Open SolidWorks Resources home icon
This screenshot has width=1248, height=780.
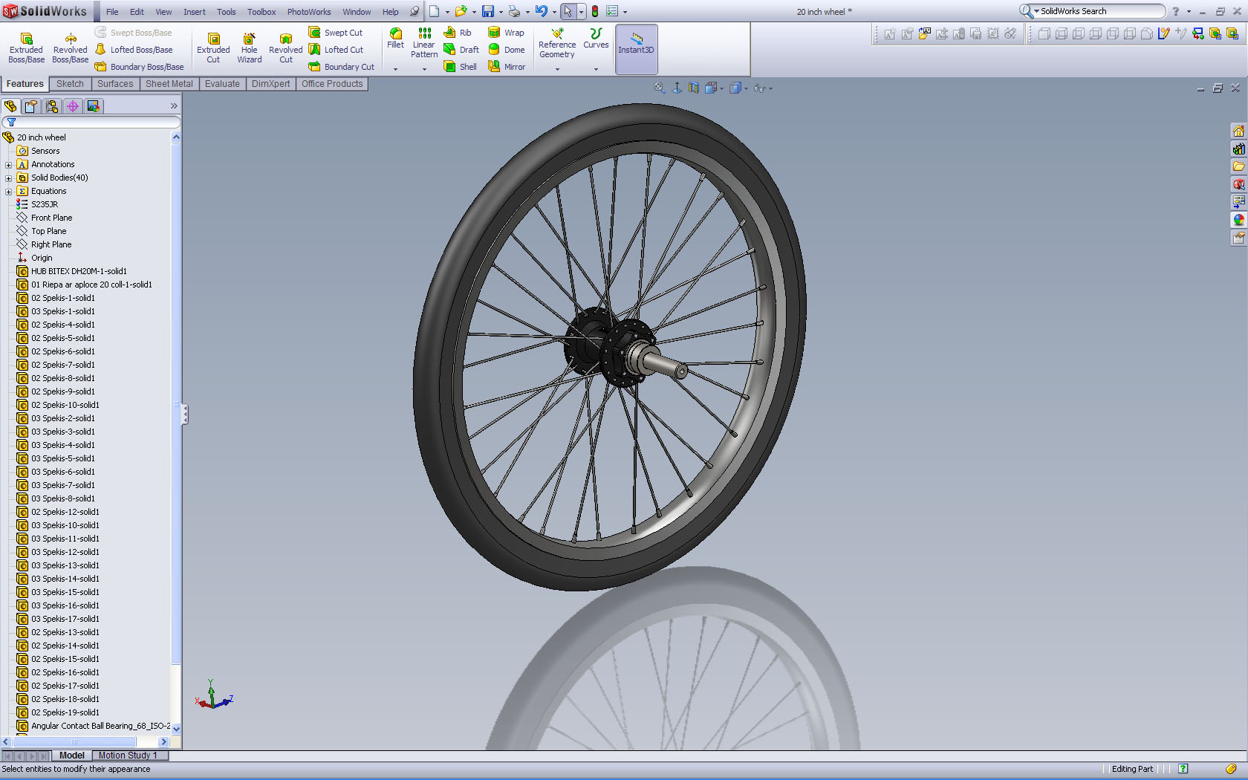pos(1238,131)
